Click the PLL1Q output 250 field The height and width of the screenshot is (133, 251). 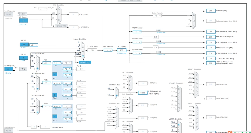(81, 69)
